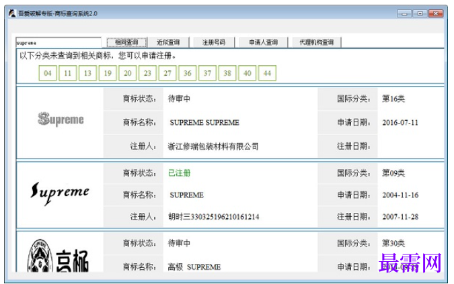Select the 申请人查询 button
Screen dimensions: 454x284
click(x=264, y=42)
